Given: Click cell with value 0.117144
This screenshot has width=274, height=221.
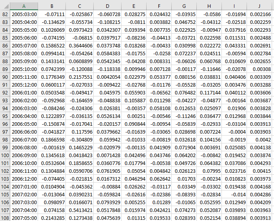Looking at the screenshot, I should coord(209,93).
